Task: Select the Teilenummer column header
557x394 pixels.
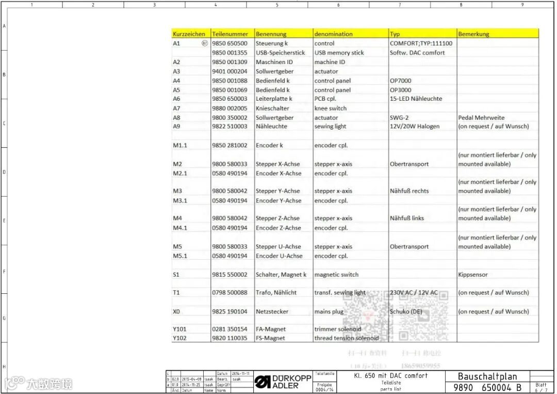Action: (x=230, y=34)
